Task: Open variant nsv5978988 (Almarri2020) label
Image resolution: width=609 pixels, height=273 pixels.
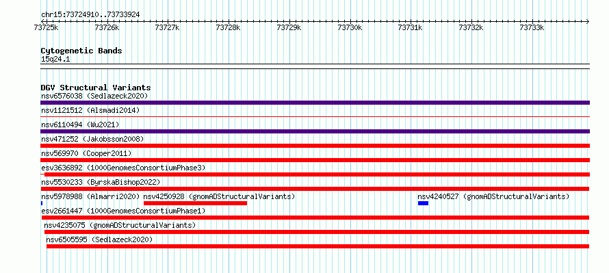Action: click(90, 196)
